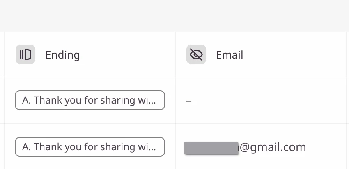Viewport: 349px width, 169px height.
Task: Click the empty gray bar above the table
Action: (174, 16)
